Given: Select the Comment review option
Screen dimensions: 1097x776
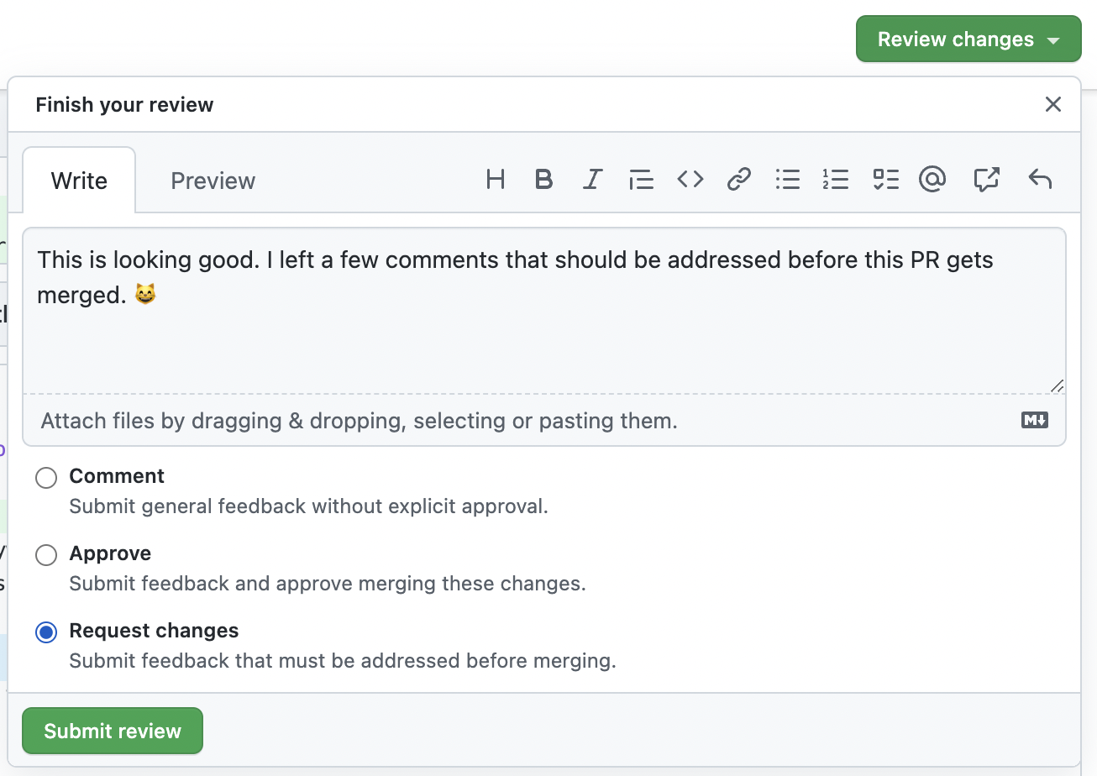Looking at the screenshot, I should point(46,477).
